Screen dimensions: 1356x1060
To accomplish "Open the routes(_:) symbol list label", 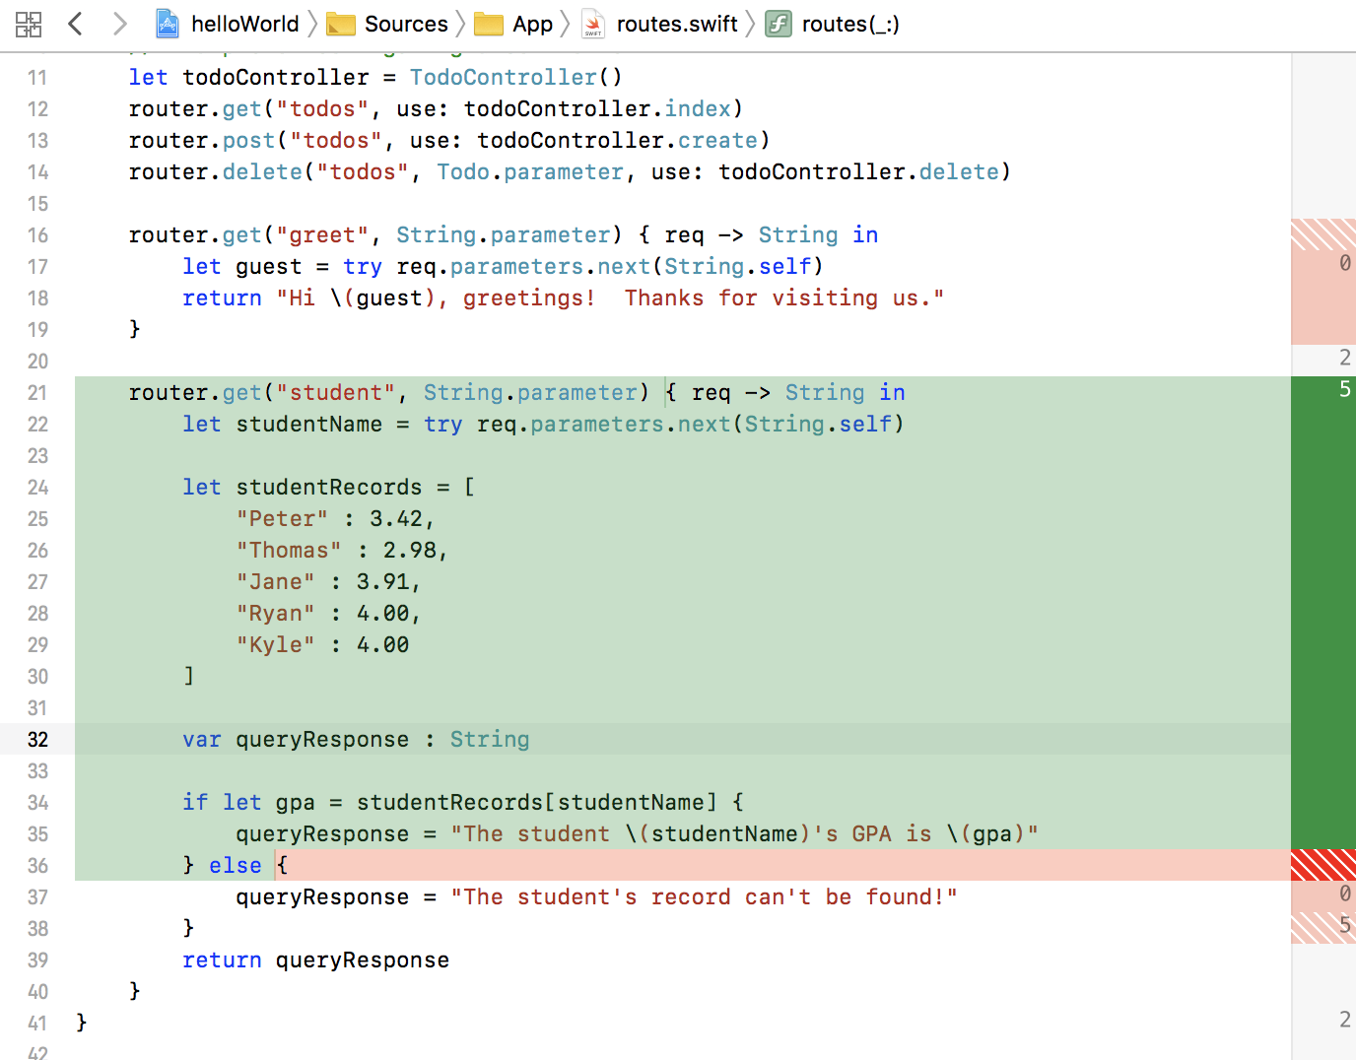I will [x=849, y=24].
